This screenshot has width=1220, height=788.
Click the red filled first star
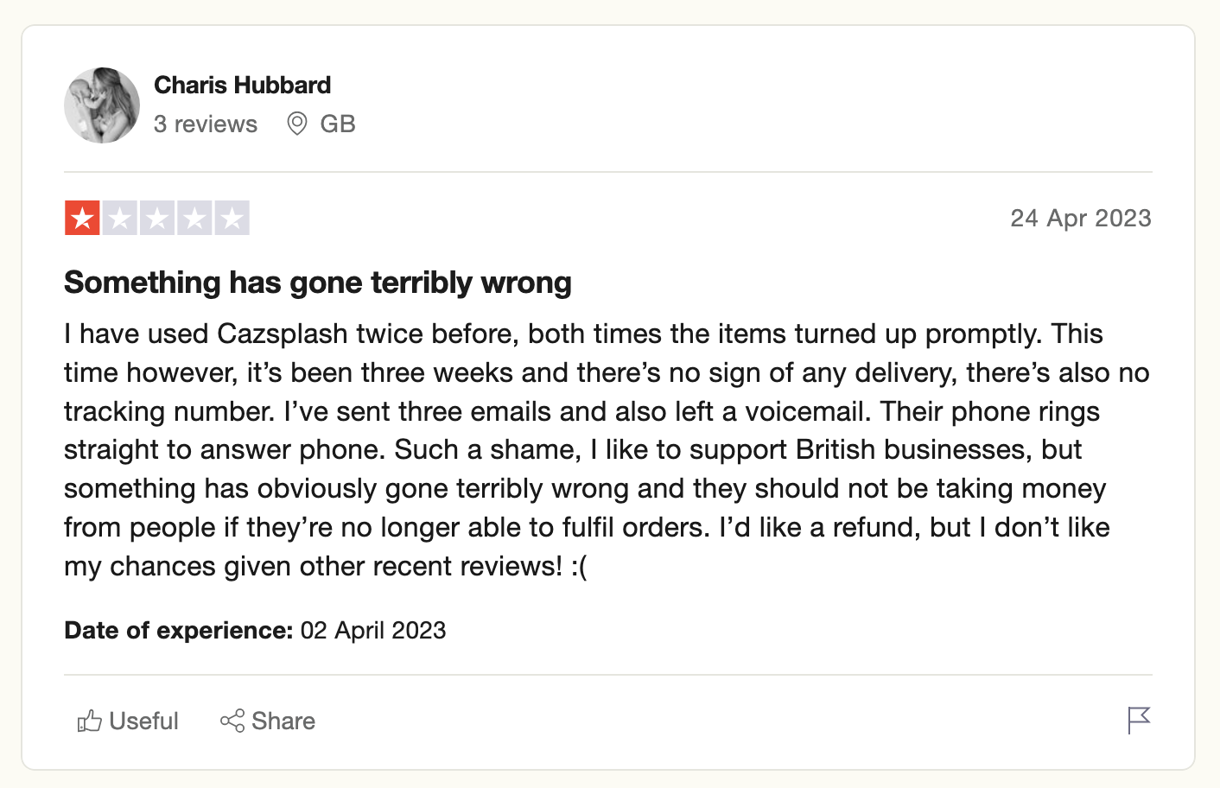[82, 218]
